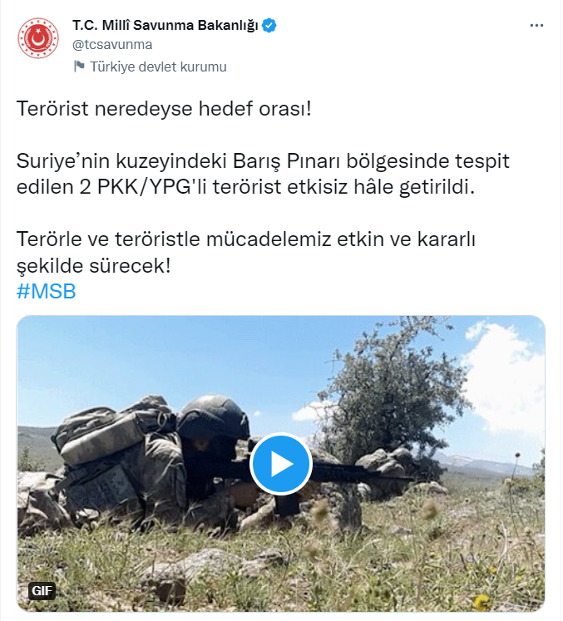Click the GIF badge on the media

(x=42, y=591)
